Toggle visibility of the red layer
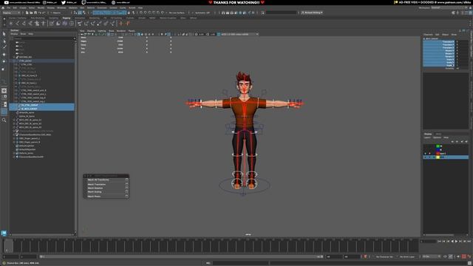The height and width of the screenshot is (266, 473). pyautogui.click(x=426, y=154)
